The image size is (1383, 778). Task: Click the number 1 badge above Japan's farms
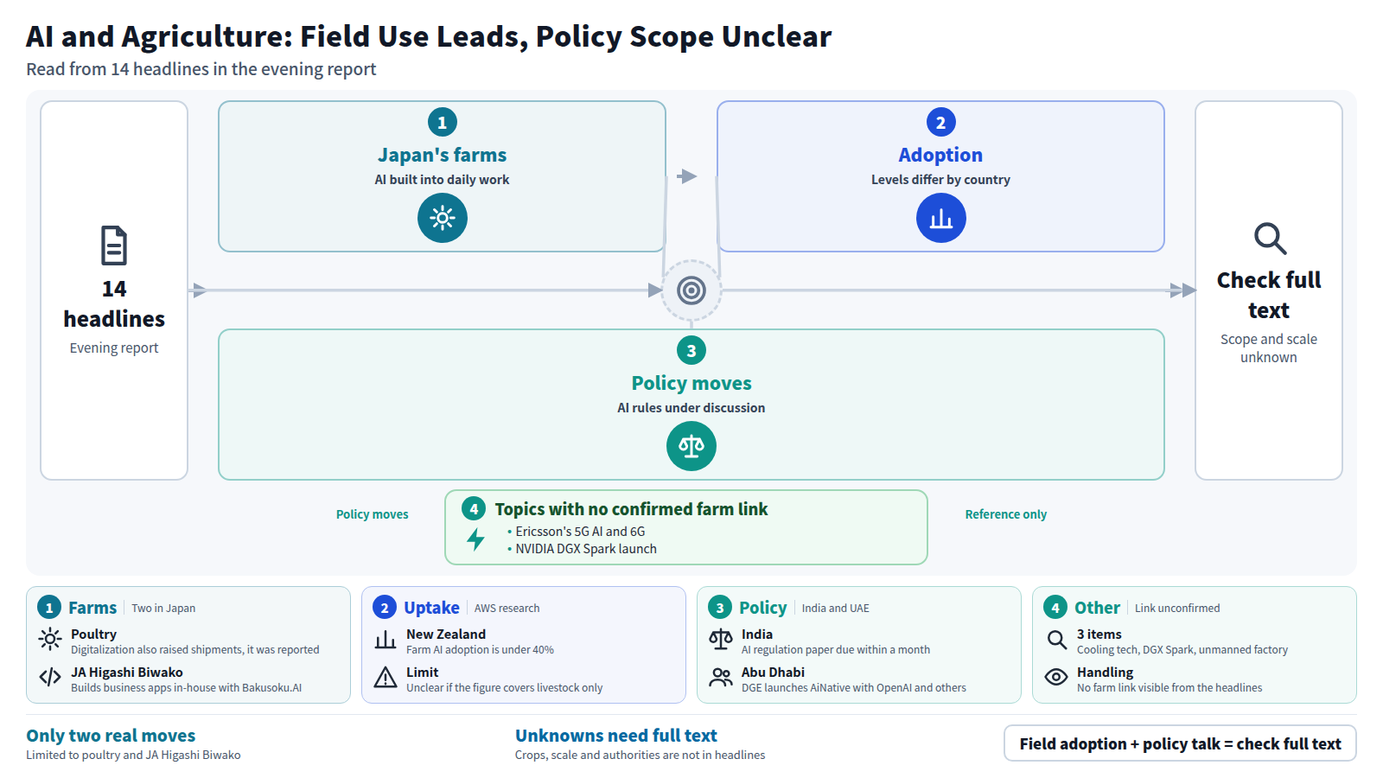442,122
